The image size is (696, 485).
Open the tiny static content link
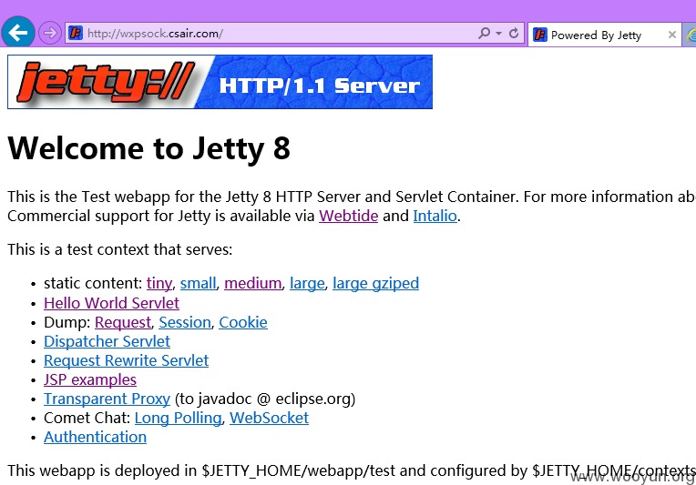[159, 283]
